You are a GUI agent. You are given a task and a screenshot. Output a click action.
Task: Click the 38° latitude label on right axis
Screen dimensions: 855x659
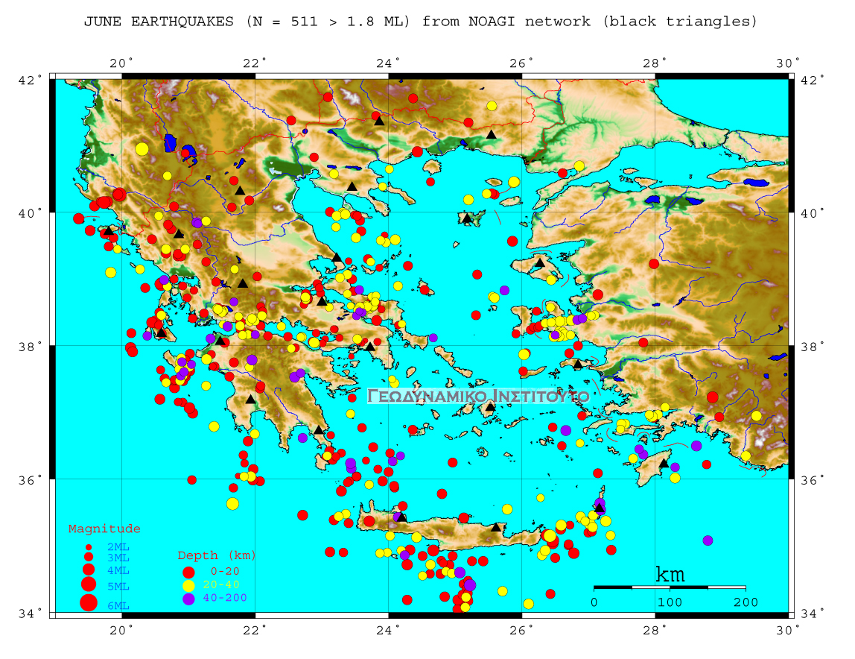(813, 347)
